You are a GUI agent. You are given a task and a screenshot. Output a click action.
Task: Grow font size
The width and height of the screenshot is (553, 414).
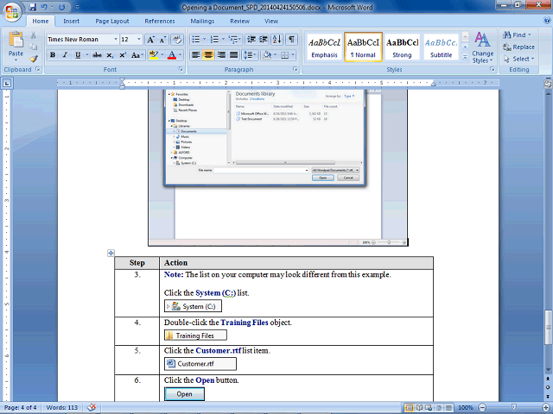click(150, 40)
